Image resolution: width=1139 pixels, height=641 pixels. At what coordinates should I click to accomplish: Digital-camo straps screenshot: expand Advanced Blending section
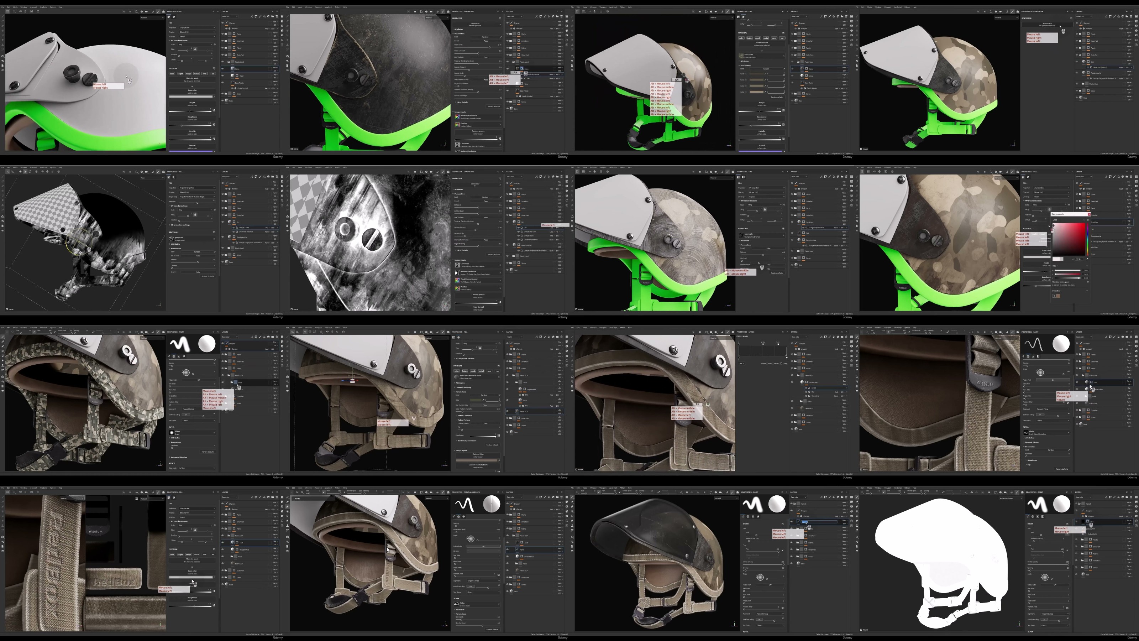pos(179,457)
